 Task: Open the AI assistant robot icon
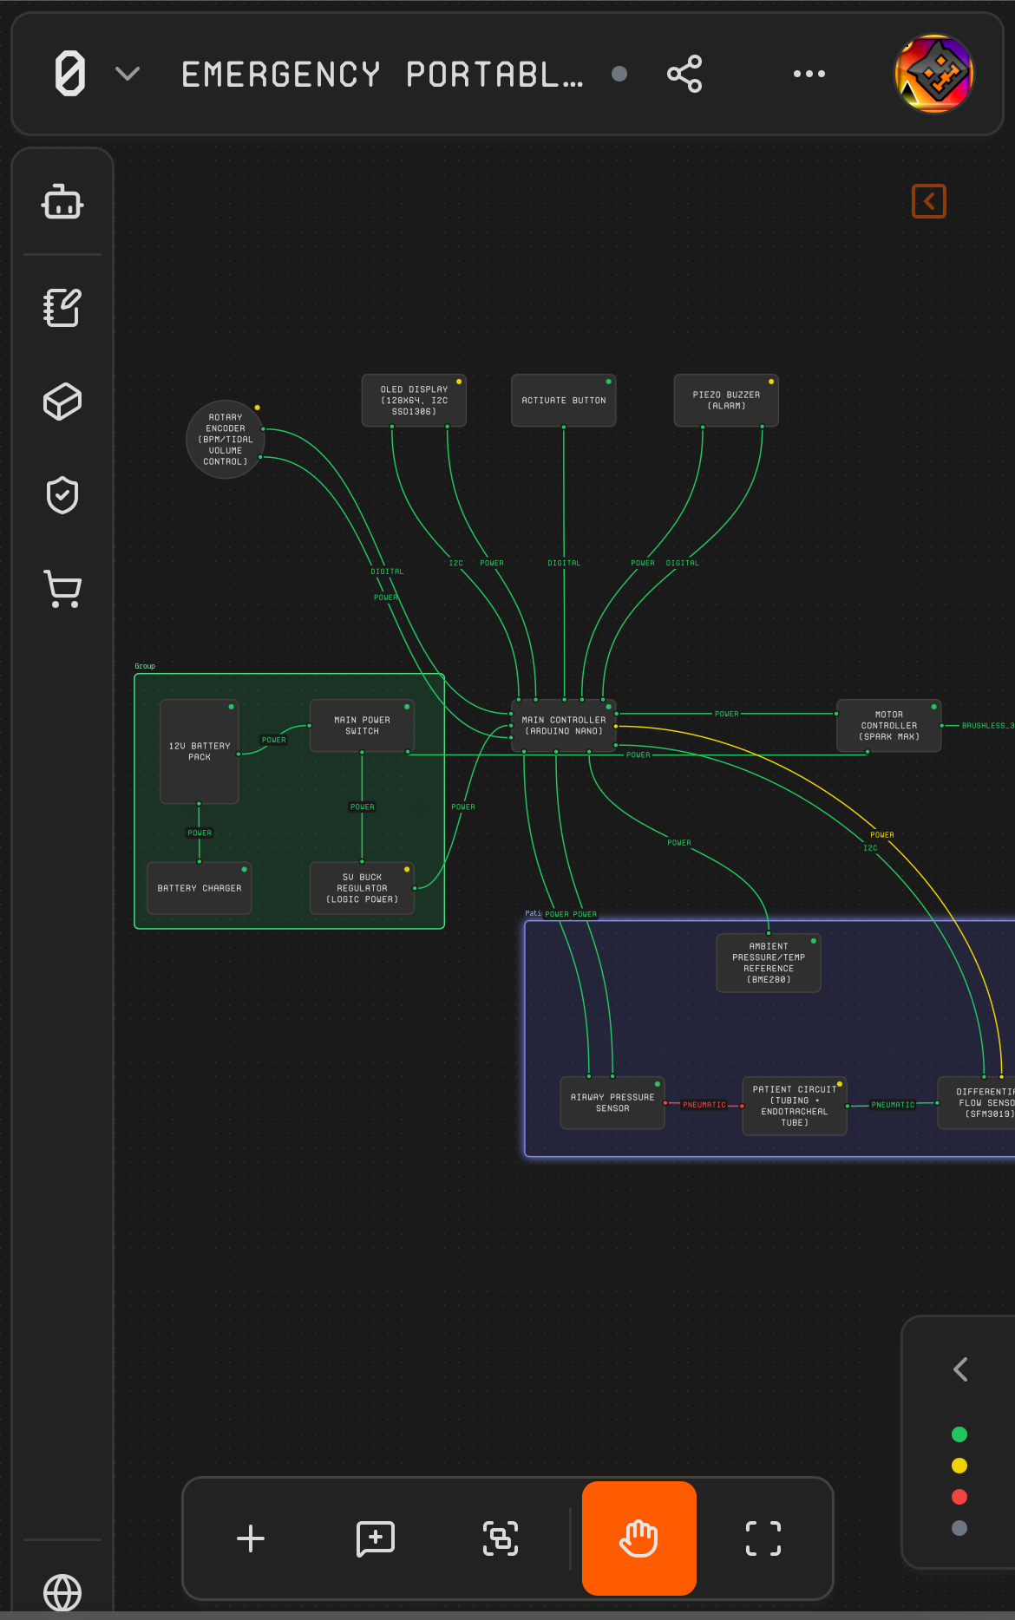[62, 202]
